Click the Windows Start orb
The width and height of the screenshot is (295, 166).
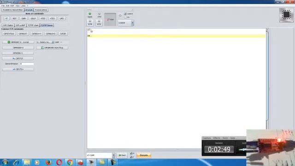(5, 162)
